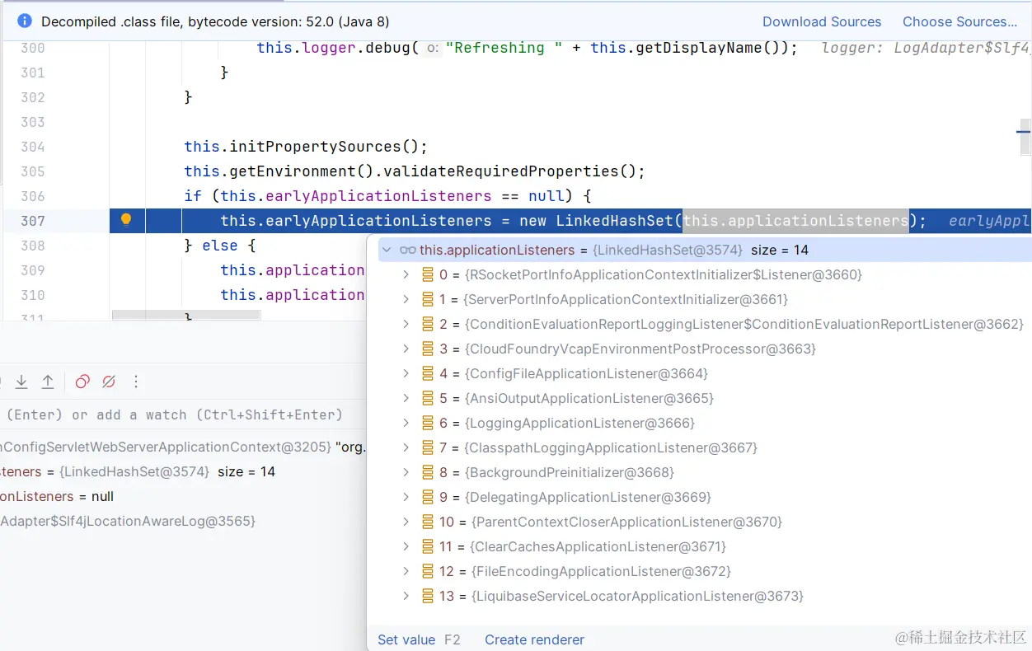Expand entry 0 RSocketPortInfoApplicationContextInitializer$Listener
The width and height of the screenshot is (1032, 651).
(x=406, y=274)
